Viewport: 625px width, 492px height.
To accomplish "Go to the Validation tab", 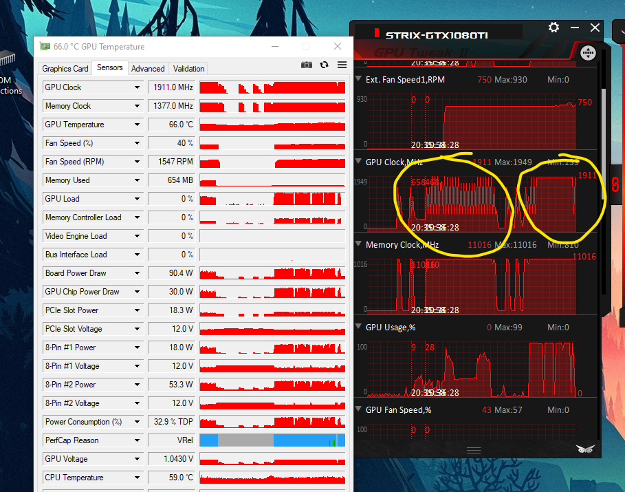I will pos(188,69).
